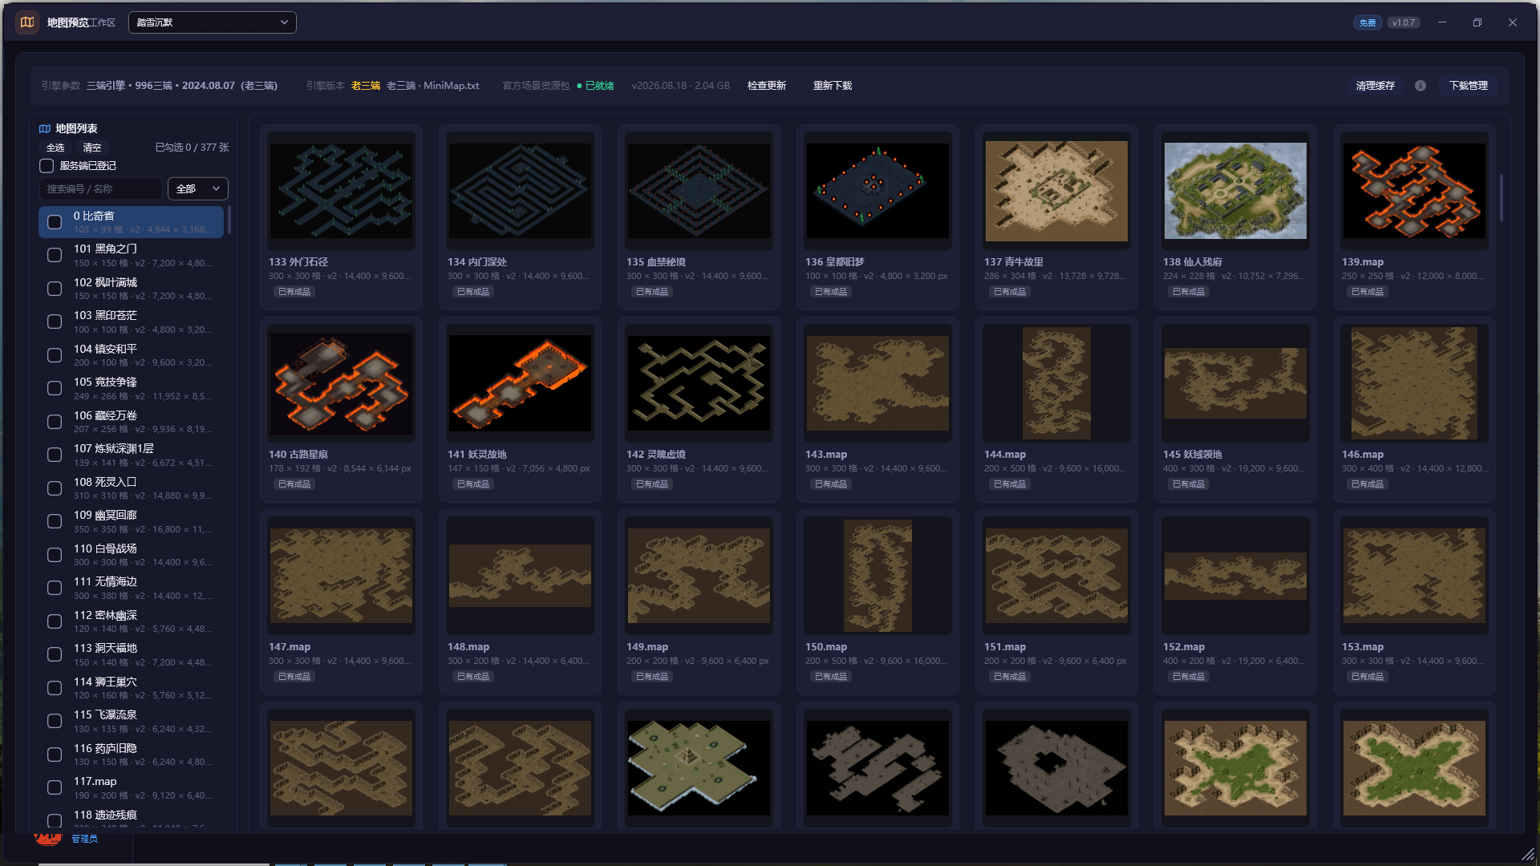Click the map list sidebar scrollbar
The height and width of the screenshot is (866, 1540).
(229, 221)
